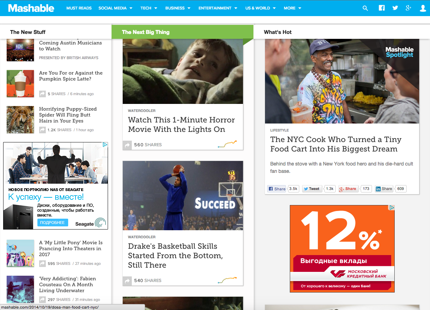This screenshot has height=310, width=430.
Task: Share food cart story on Facebook
Action: click(277, 189)
